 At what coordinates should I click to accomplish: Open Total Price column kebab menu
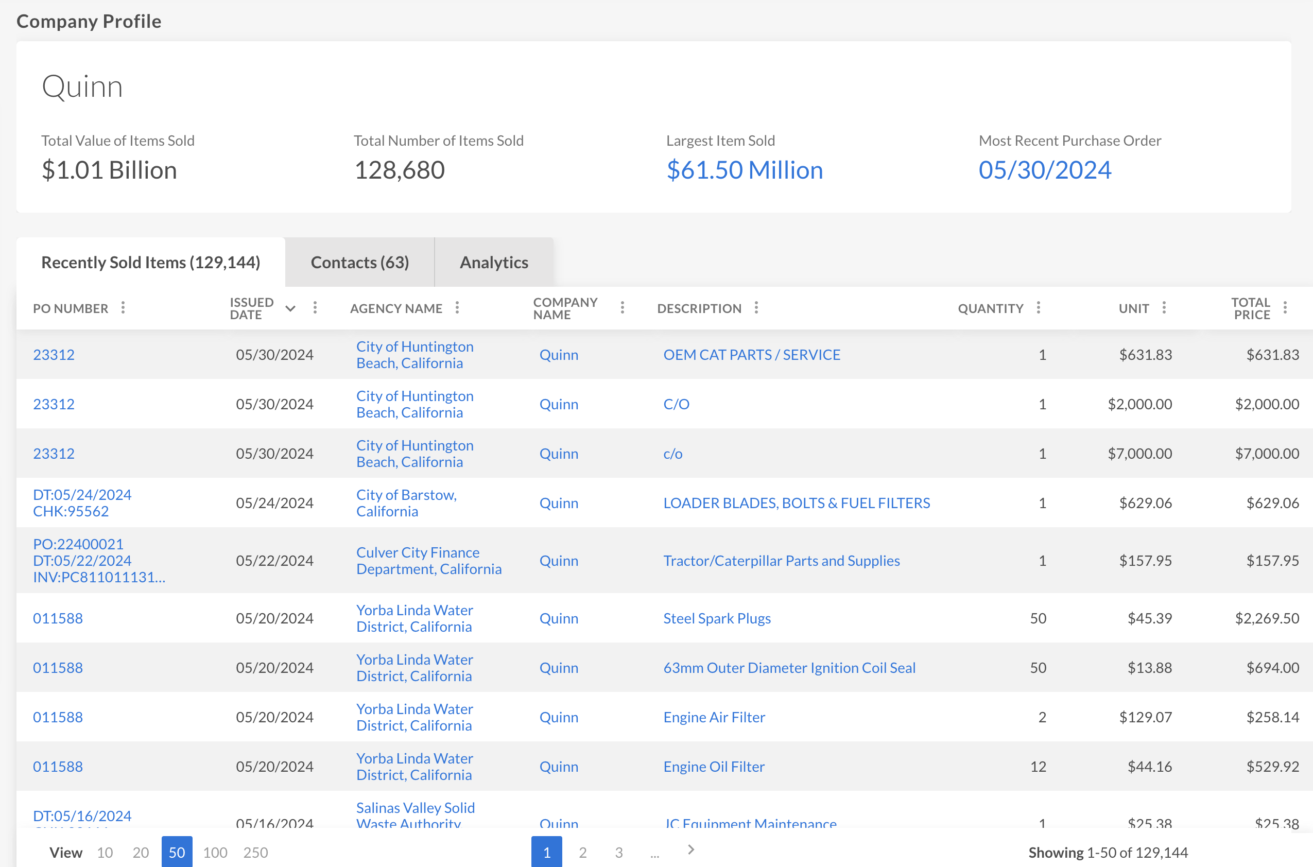click(1285, 308)
